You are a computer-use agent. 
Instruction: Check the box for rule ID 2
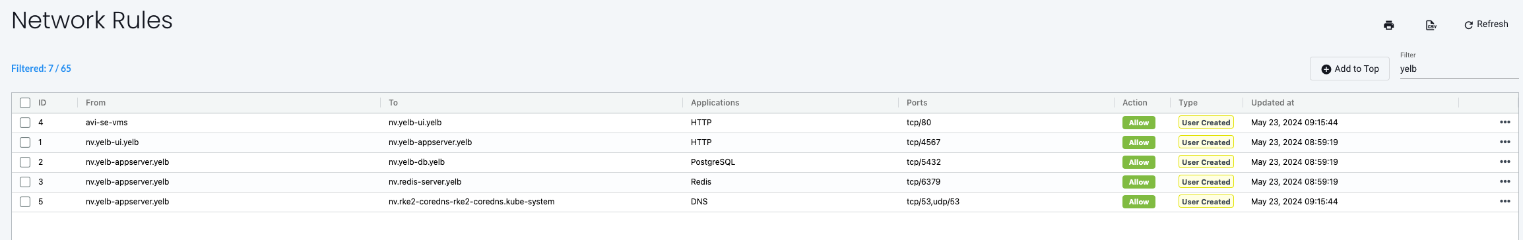click(x=25, y=162)
